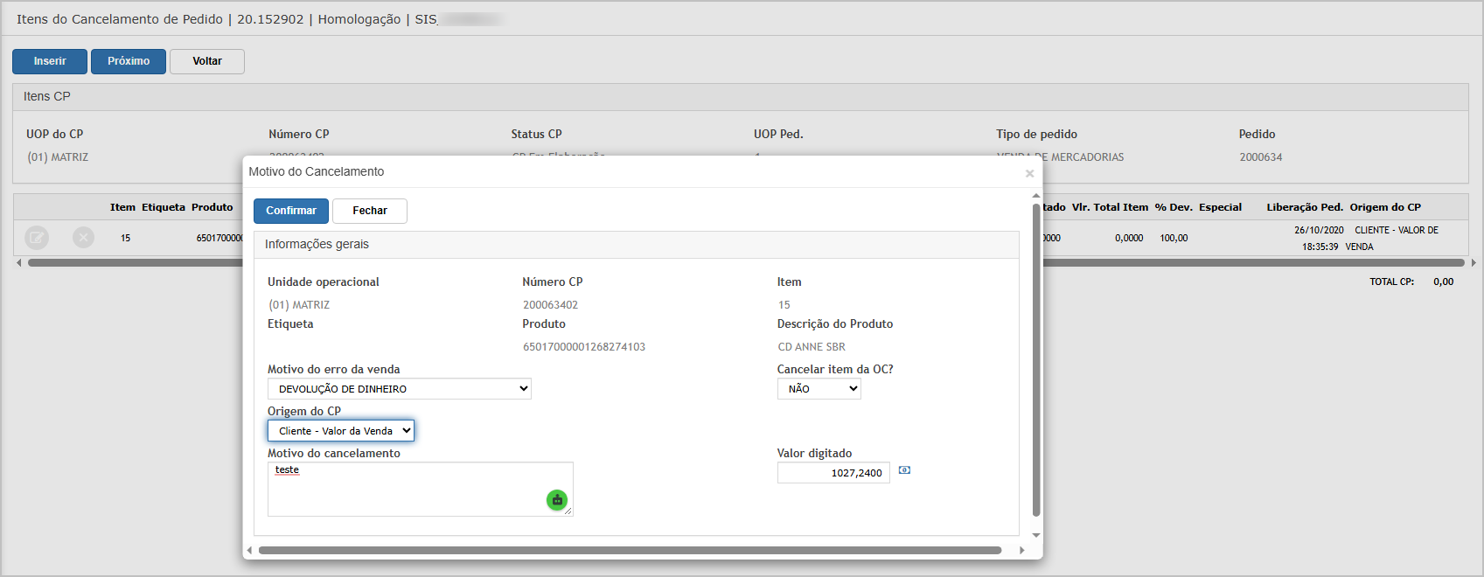Click the edit pencil icon in item row 15

point(37,237)
